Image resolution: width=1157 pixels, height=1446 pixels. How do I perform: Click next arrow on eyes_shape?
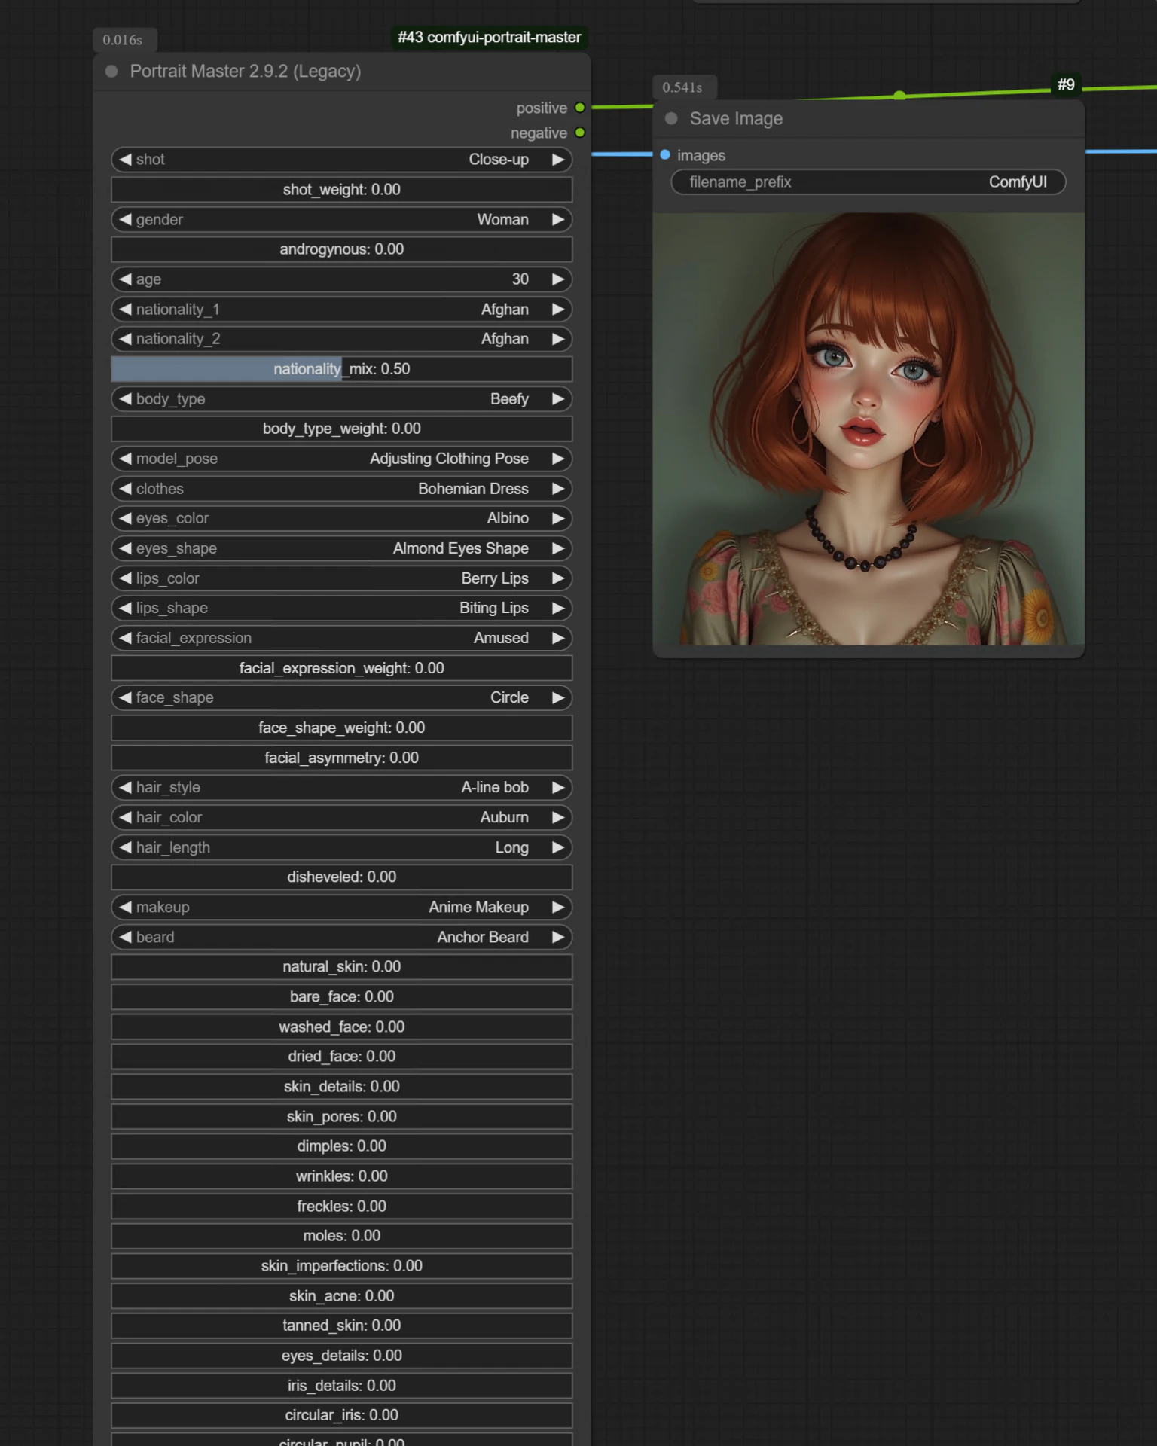[558, 548]
